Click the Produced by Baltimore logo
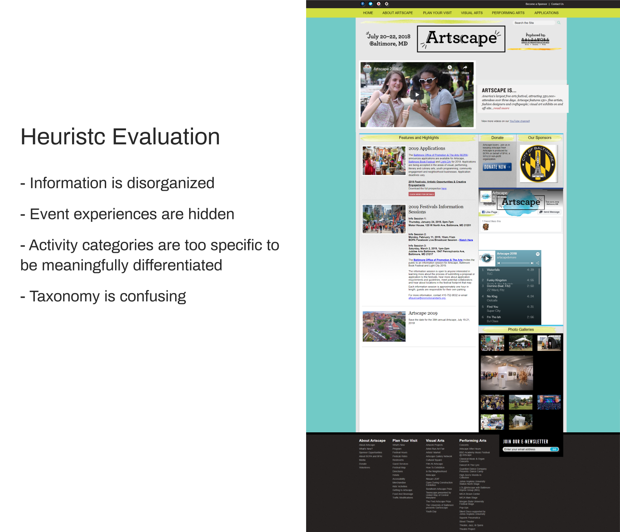 point(535,40)
